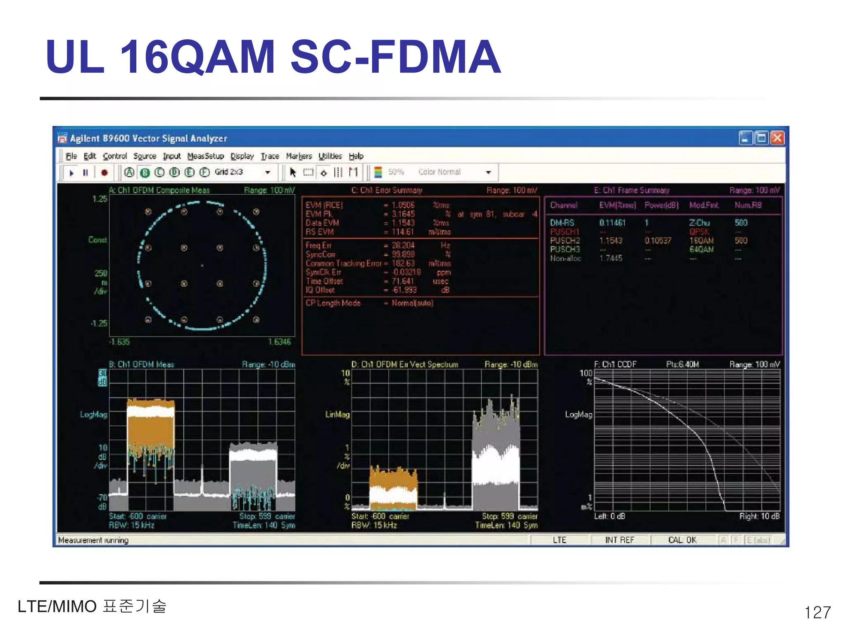846x632 pixels.
Task: Select the 'E: Ch1 Frame Summary' trace title
Action: (x=632, y=190)
